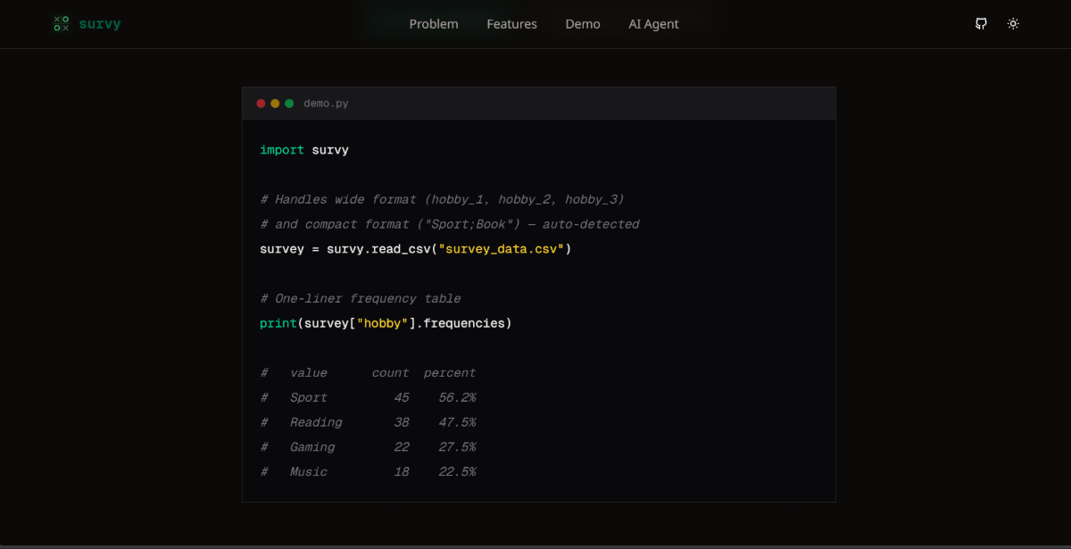Click the Sport 45 56.2% row
The height and width of the screenshot is (549, 1071).
[368, 397]
